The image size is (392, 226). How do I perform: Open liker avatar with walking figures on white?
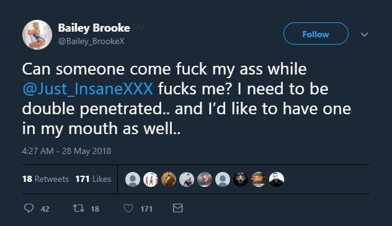click(151, 179)
